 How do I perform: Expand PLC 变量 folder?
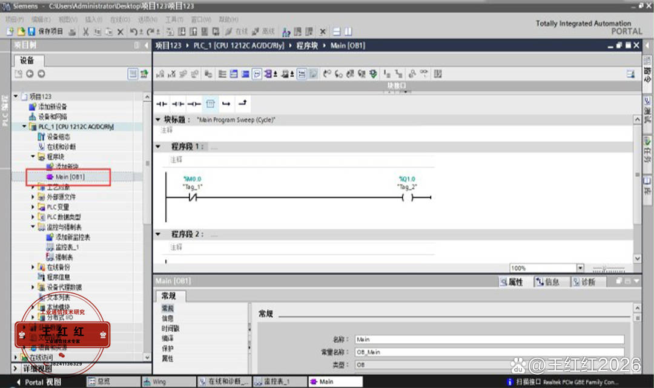click(33, 206)
